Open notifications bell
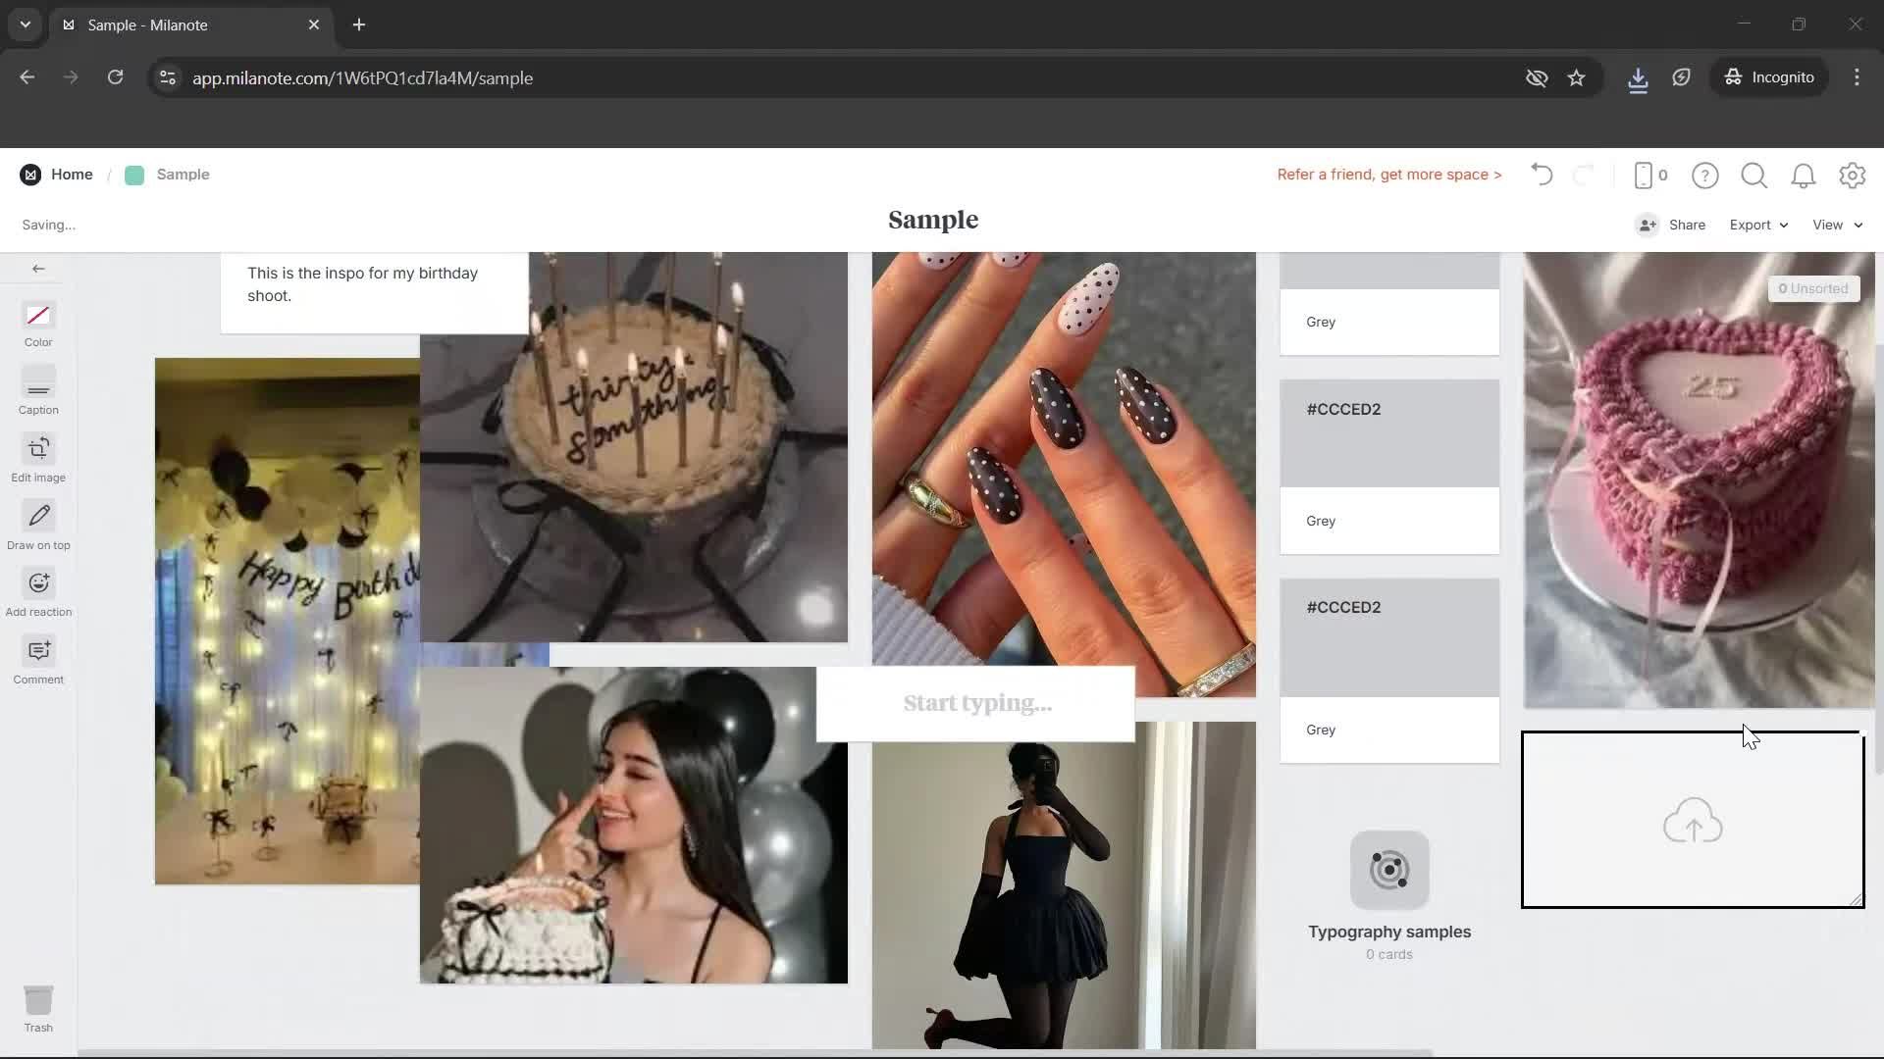 (1804, 175)
